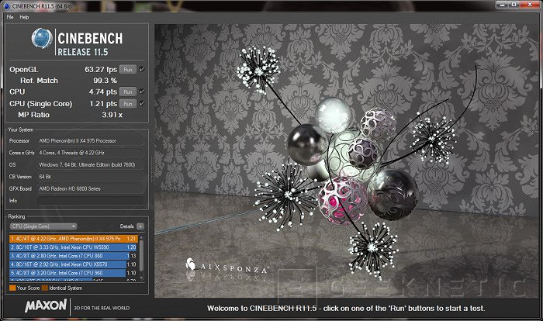Open the File menu
543x321 pixels.
pyautogui.click(x=10, y=17)
